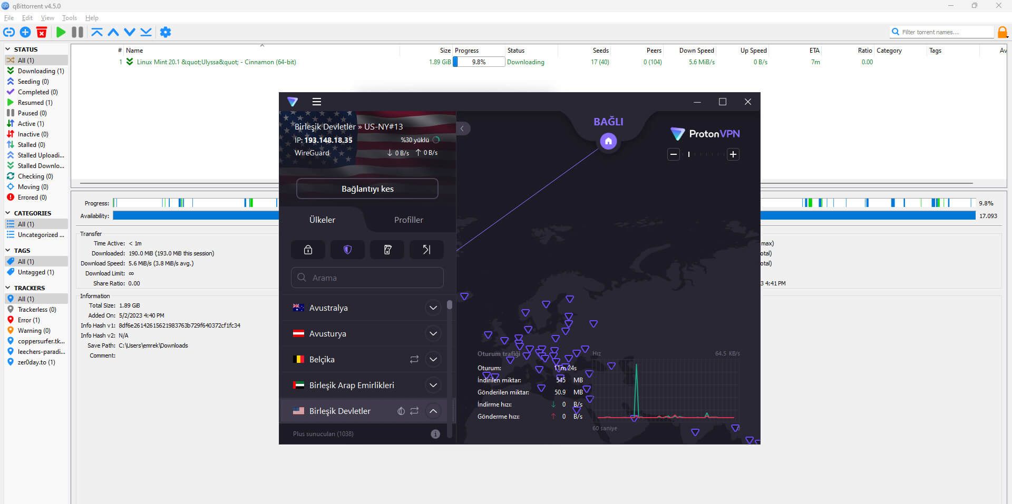Switch to the Profiller tab
This screenshot has height=504, width=1012.
[x=408, y=220]
